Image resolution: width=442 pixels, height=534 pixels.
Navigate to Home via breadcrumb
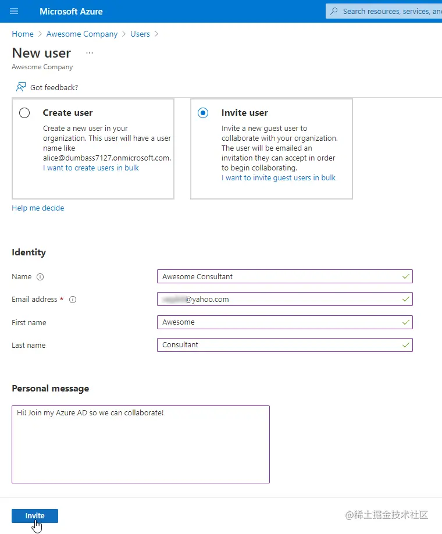(x=22, y=34)
